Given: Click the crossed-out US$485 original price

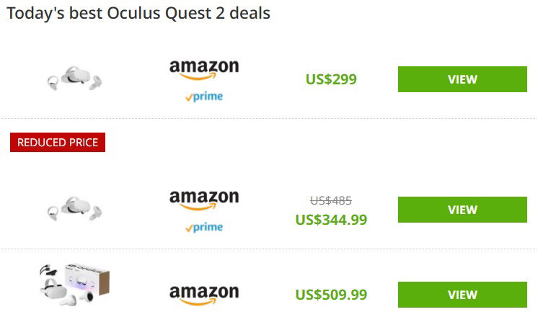Looking at the screenshot, I should tap(331, 200).
